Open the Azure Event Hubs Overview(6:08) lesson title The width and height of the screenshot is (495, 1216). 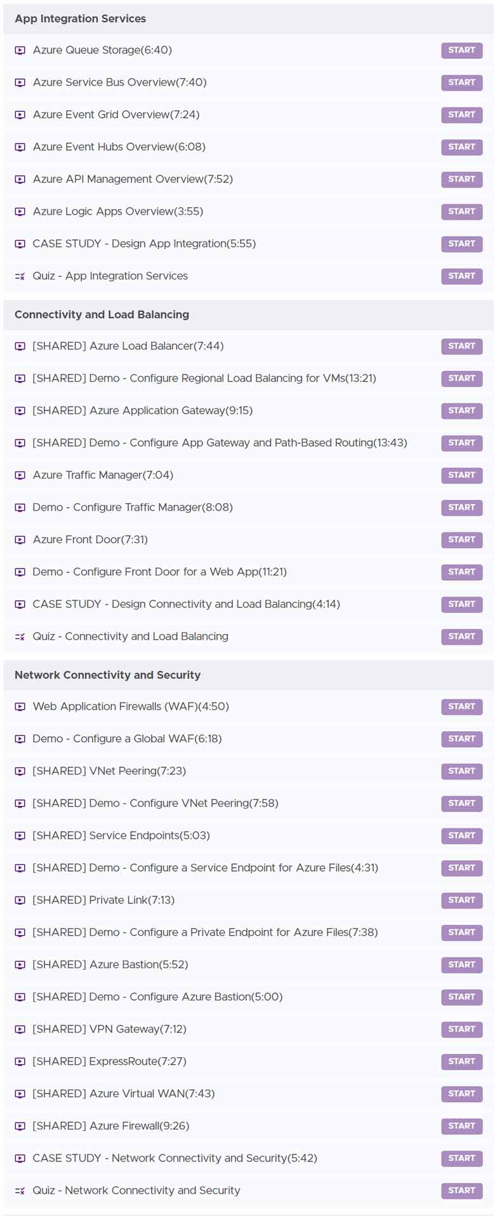(119, 147)
